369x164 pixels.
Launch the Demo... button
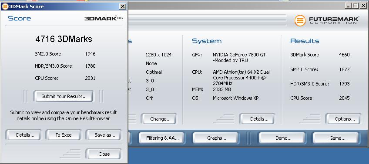click(282, 138)
